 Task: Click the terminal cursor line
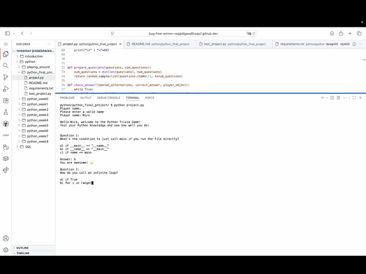pyautogui.click(x=77, y=183)
